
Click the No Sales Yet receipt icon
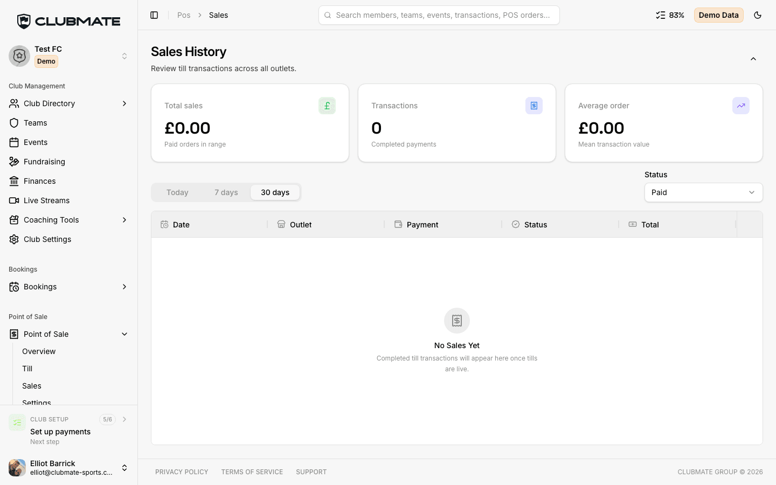[x=457, y=321]
